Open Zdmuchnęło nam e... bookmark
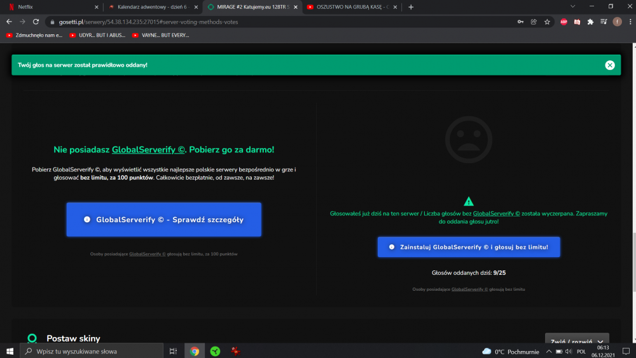Image resolution: width=636 pixels, height=358 pixels. coord(34,36)
